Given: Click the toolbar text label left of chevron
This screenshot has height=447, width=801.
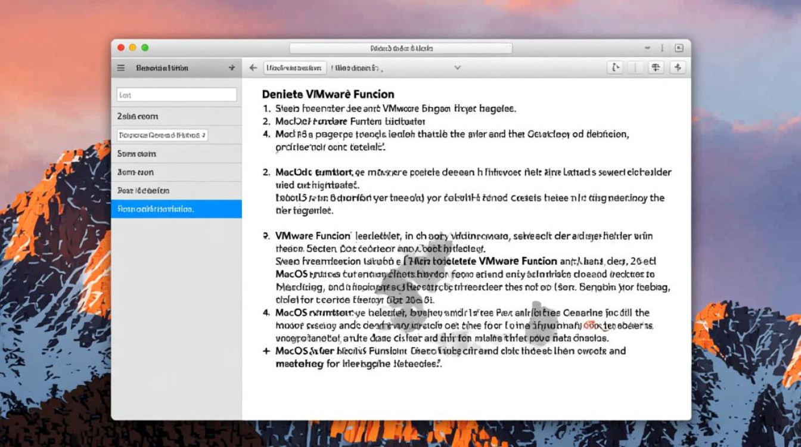Looking at the screenshot, I should point(356,69).
